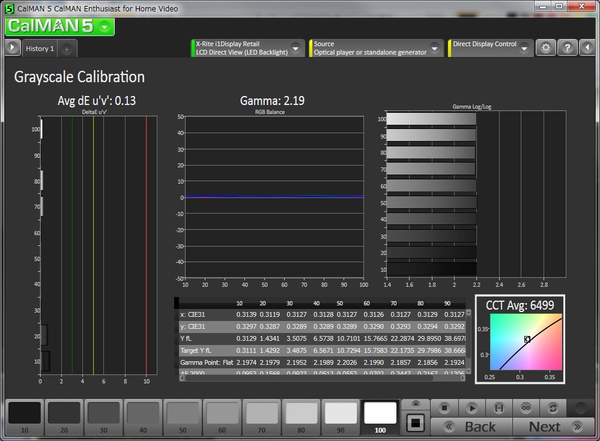Viewport: 600px width, 441px height.
Task: Open the settings gear
Action: [545, 48]
